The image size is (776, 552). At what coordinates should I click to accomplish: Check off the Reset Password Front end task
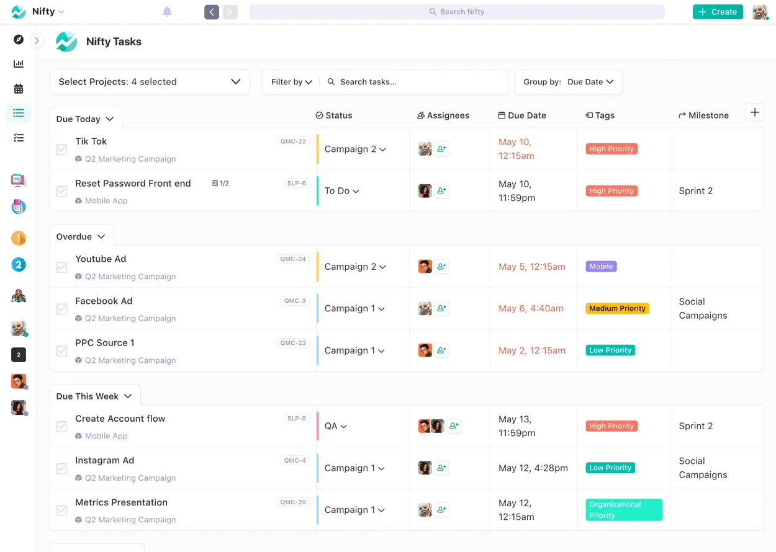61,190
